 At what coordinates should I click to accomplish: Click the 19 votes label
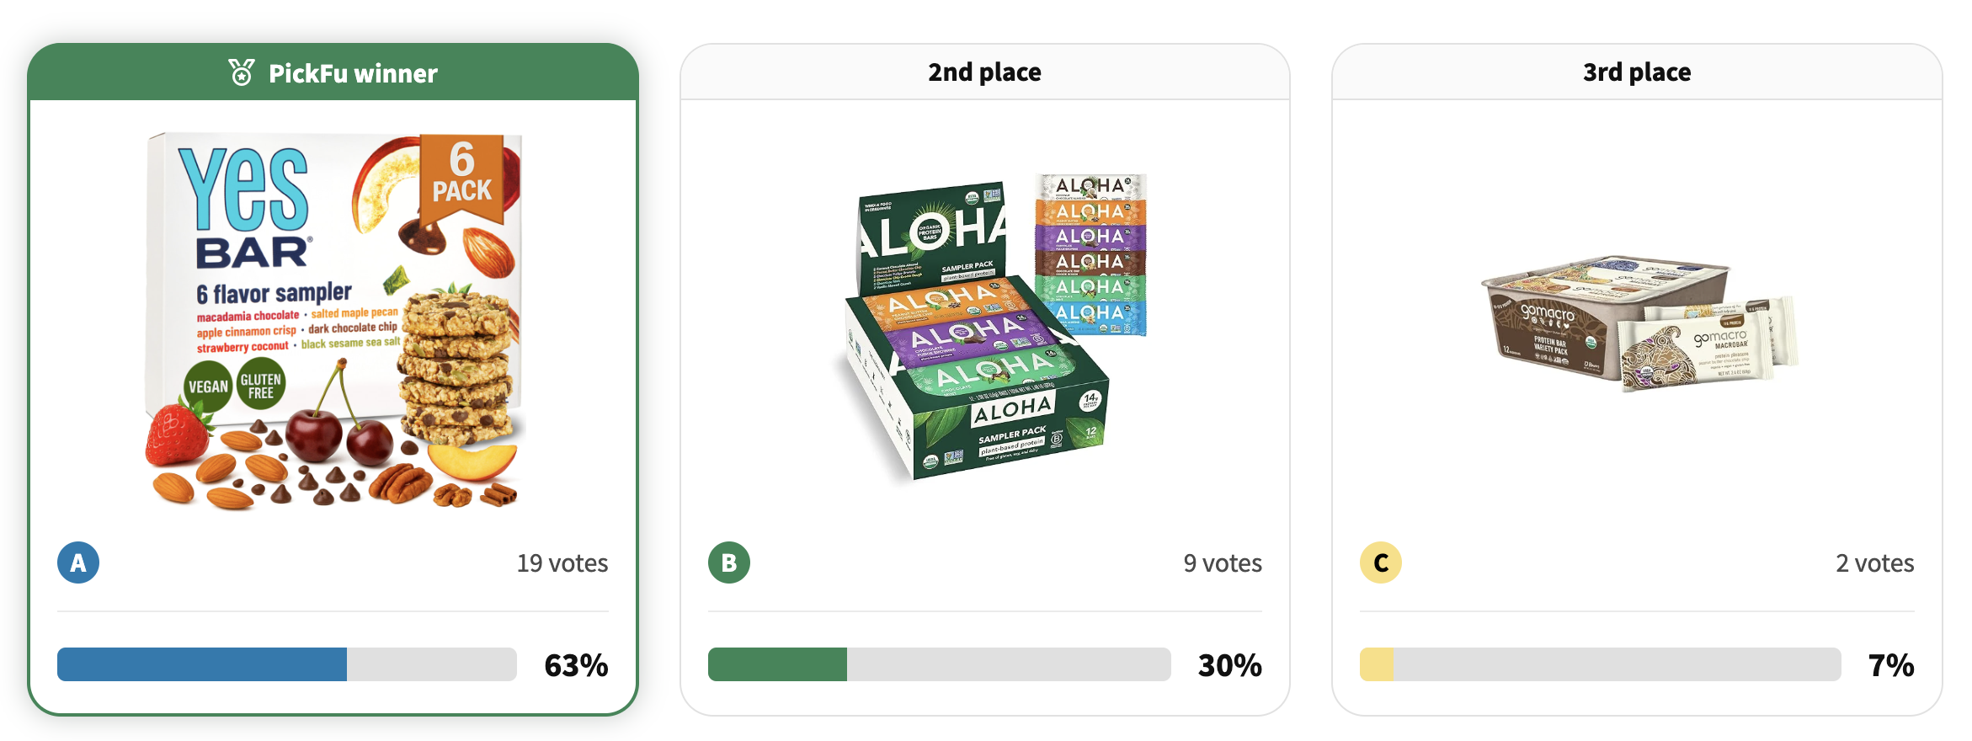pos(562,563)
